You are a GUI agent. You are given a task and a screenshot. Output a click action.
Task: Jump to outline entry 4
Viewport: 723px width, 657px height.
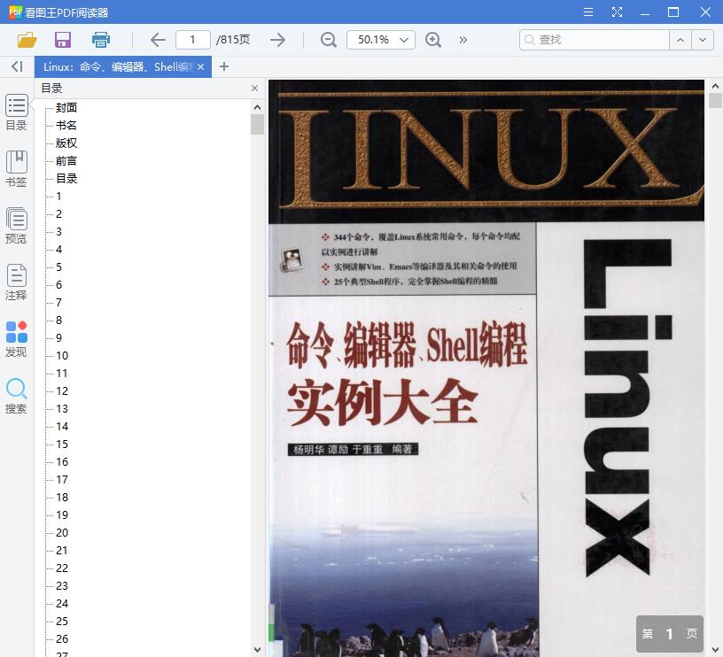58,250
